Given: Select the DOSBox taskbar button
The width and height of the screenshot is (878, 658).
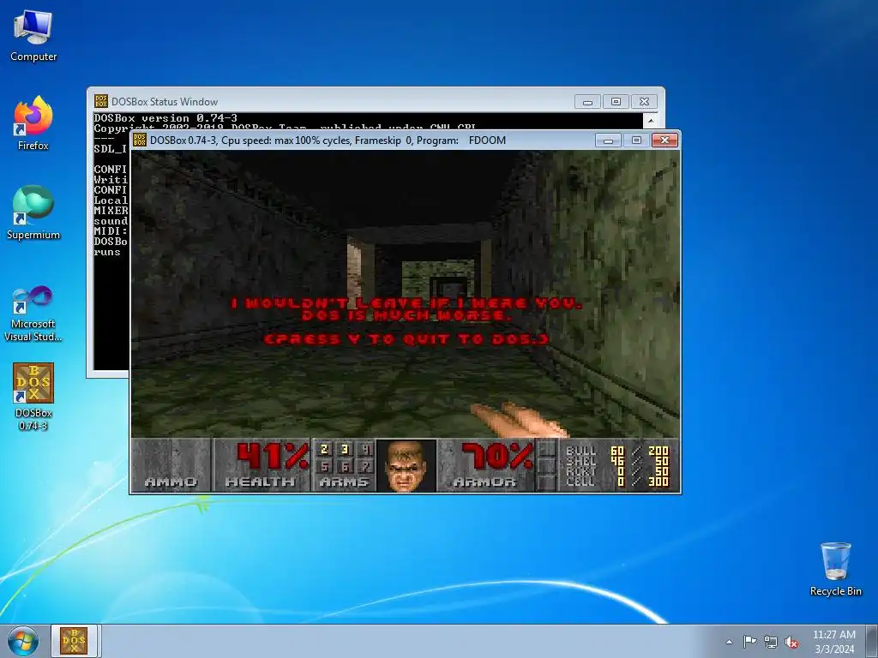Looking at the screenshot, I should tap(74, 641).
